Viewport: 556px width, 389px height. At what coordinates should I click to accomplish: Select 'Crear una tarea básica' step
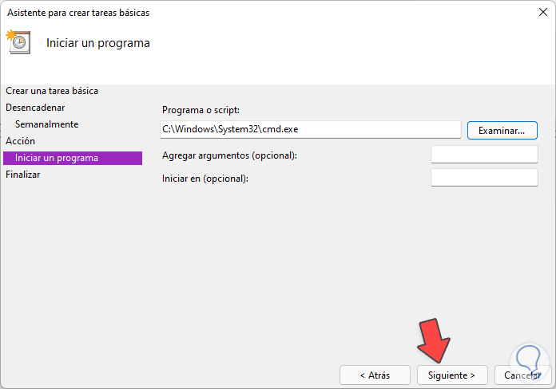(x=58, y=91)
